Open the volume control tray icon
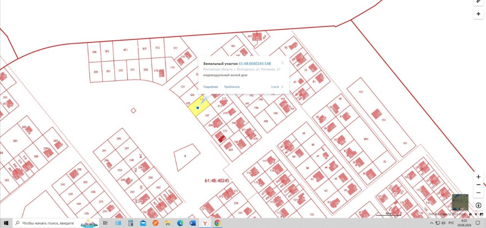The width and height of the screenshot is (486, 228). (443, 223)
